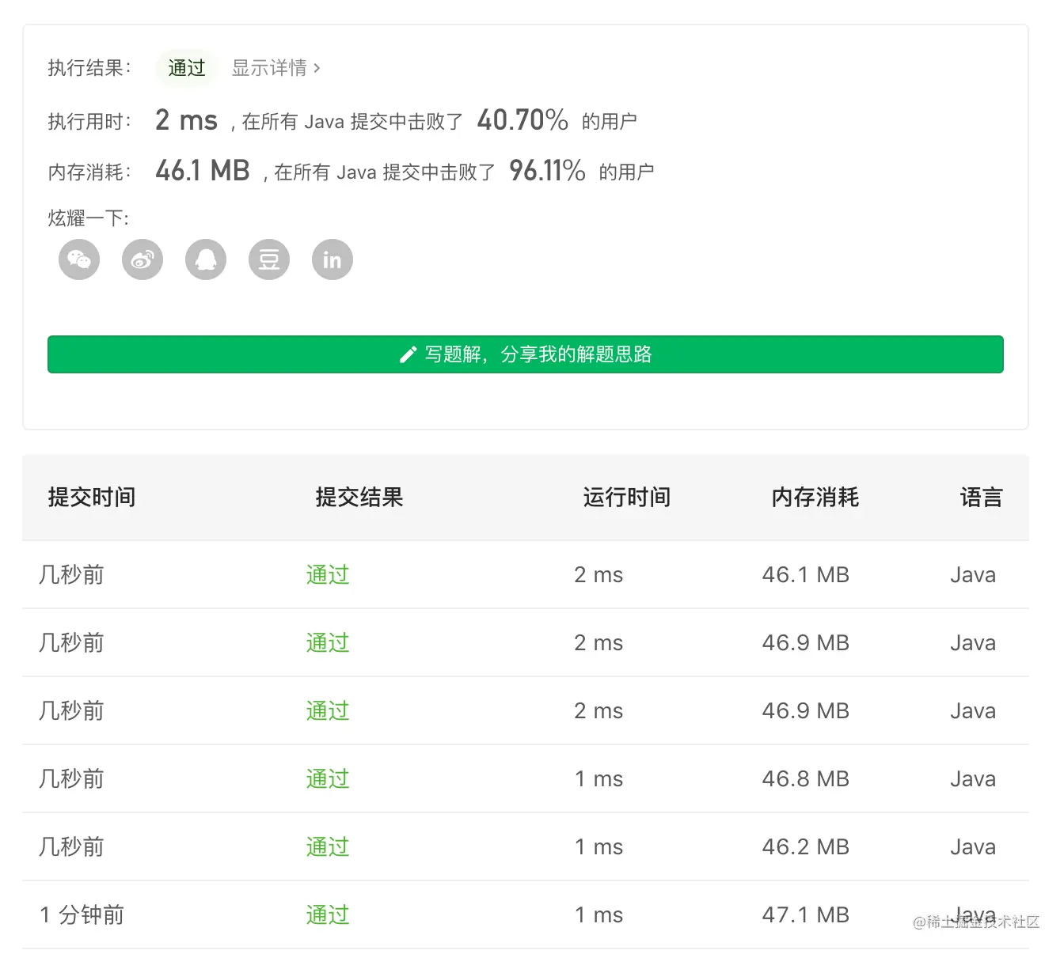This screenshot has width=1064, height=954.
Task: Click 内存消耗 column header
Action: click(815, 498)
